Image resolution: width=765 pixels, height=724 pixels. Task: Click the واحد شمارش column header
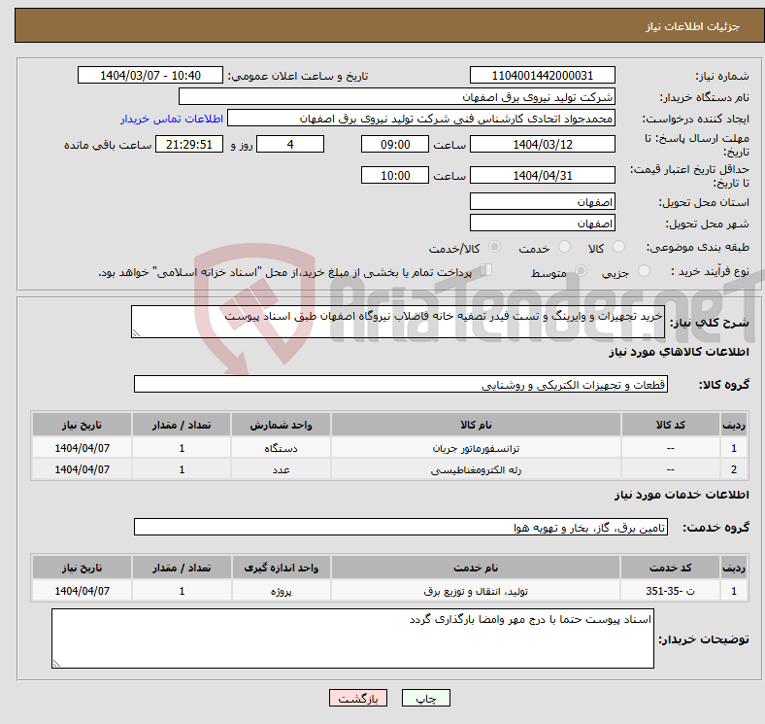(x=281, y=425)
